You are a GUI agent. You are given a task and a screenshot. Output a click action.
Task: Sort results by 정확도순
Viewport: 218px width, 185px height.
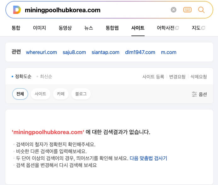(22, 76)
